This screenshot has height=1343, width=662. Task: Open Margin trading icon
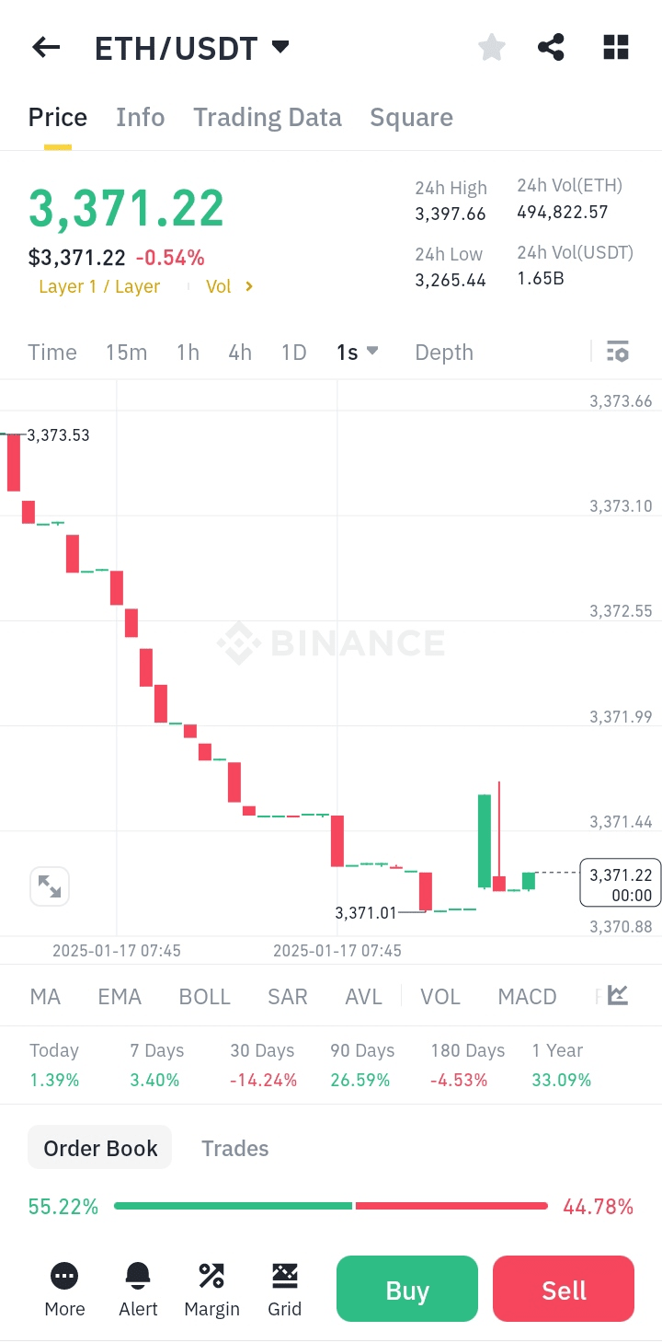[211, 1288]
